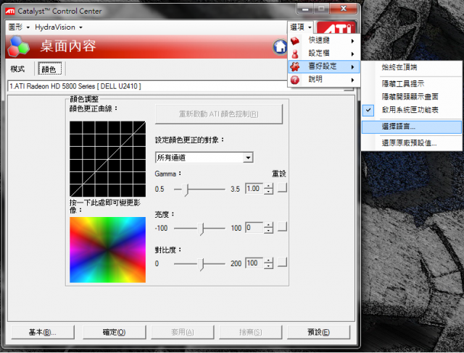Adjust the Gamma slider

pyautogui.click(x=186, y=190)
